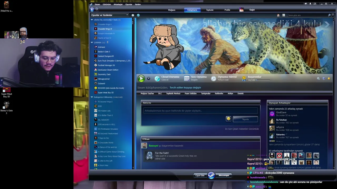This screenshot has height=189, width=337.
Task: Click the grid collections view icon
Action: point(284,15)
